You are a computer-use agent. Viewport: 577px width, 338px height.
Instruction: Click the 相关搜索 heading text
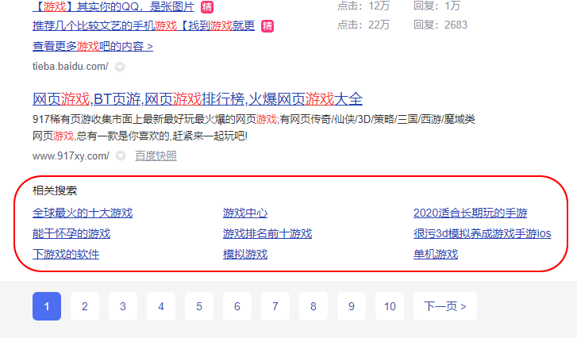pos(55,190)
